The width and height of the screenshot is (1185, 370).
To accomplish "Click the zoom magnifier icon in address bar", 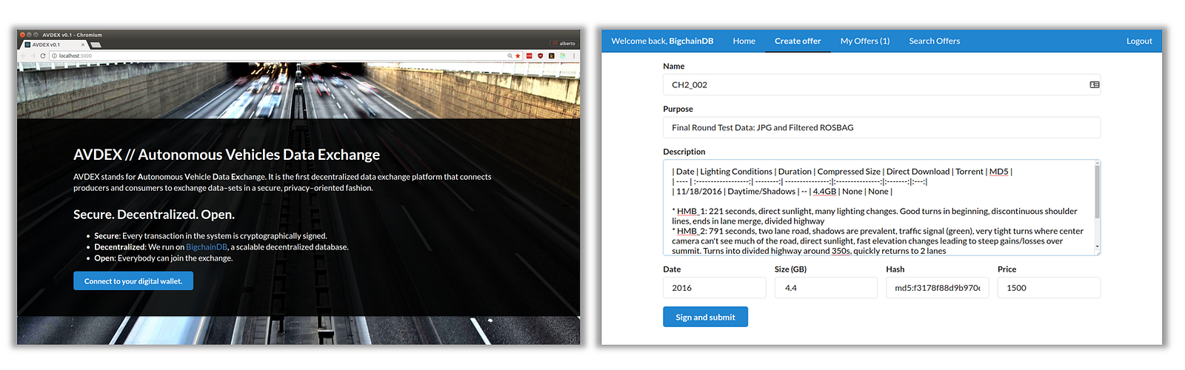I will tap(510, 55).
